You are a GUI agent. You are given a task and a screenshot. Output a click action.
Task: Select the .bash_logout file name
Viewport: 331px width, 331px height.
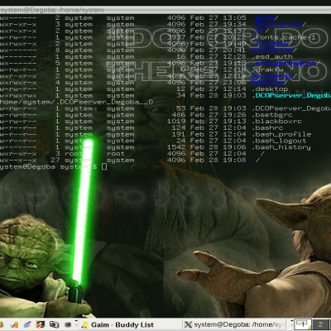pos(279,141)
